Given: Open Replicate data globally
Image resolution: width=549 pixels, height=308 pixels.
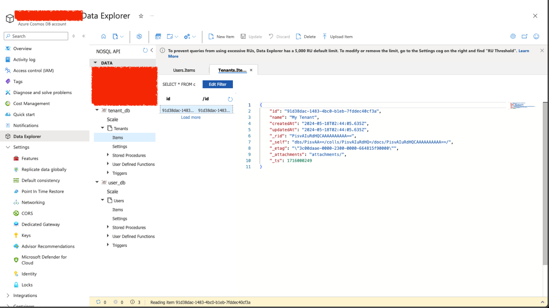Looking at the screenshot, I should pyautogui.click(x=45, y=170).
